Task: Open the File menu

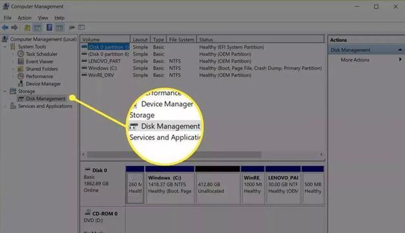Action: 7,18
